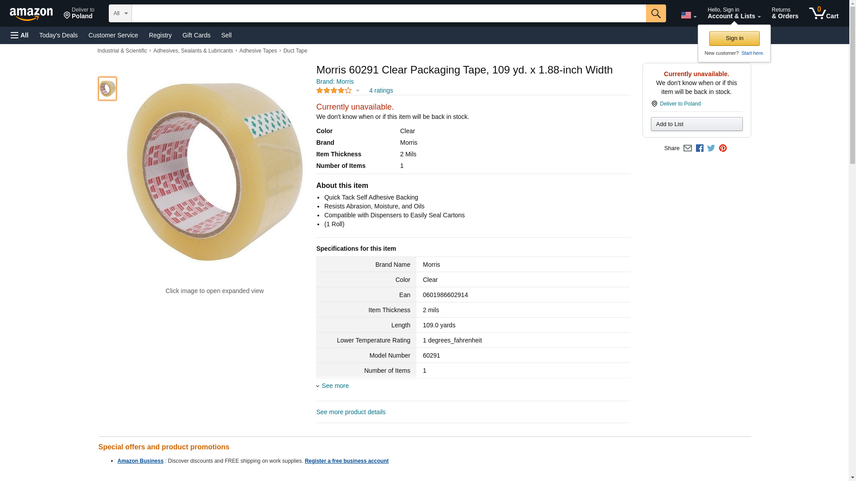
Task: Open the search category All dropdown
Action: point(120,13)
